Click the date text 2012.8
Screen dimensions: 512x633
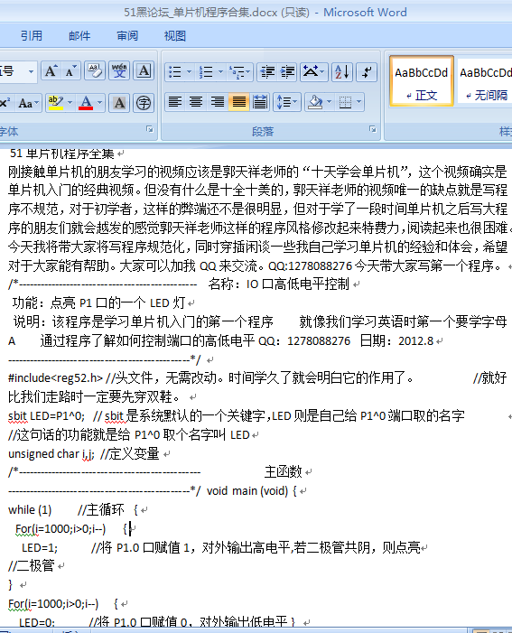point(416,341)
